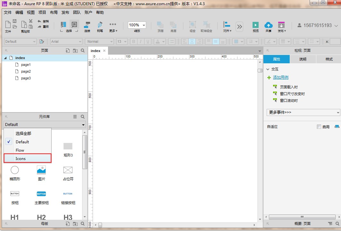The height and width of the screenshot is (231, 341).
Task: Open the Publish (发布) menu
Action: [x=281, y=26]
